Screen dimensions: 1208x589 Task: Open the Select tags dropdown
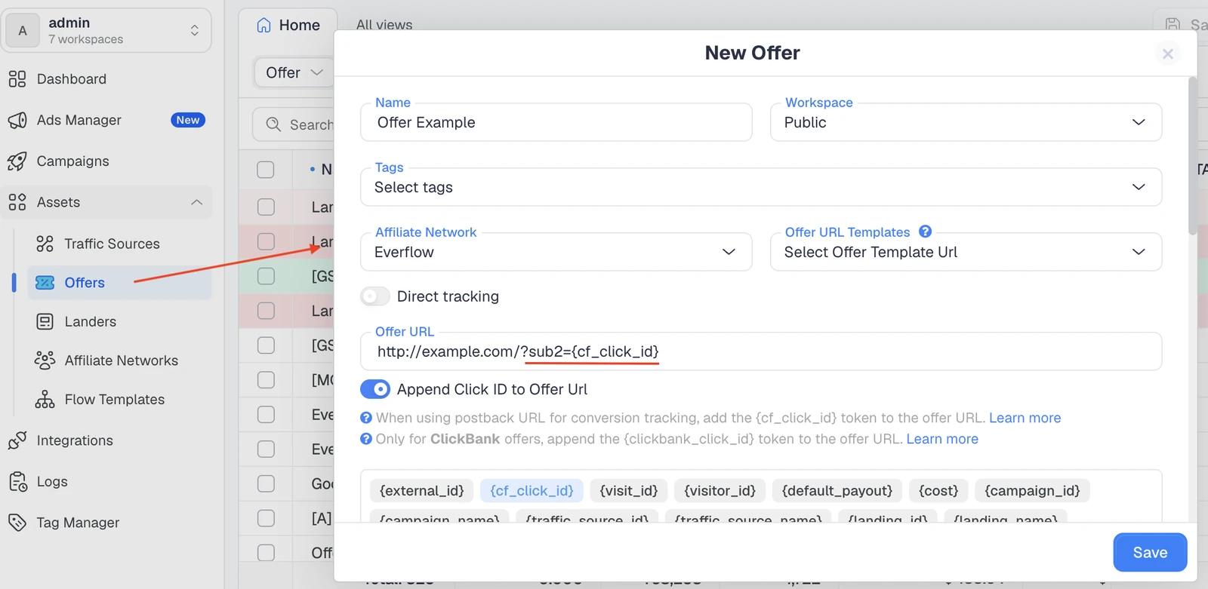[x=761, y=187]
